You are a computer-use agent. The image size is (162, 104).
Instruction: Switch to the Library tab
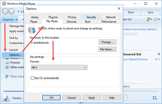(x=35, y=17)
